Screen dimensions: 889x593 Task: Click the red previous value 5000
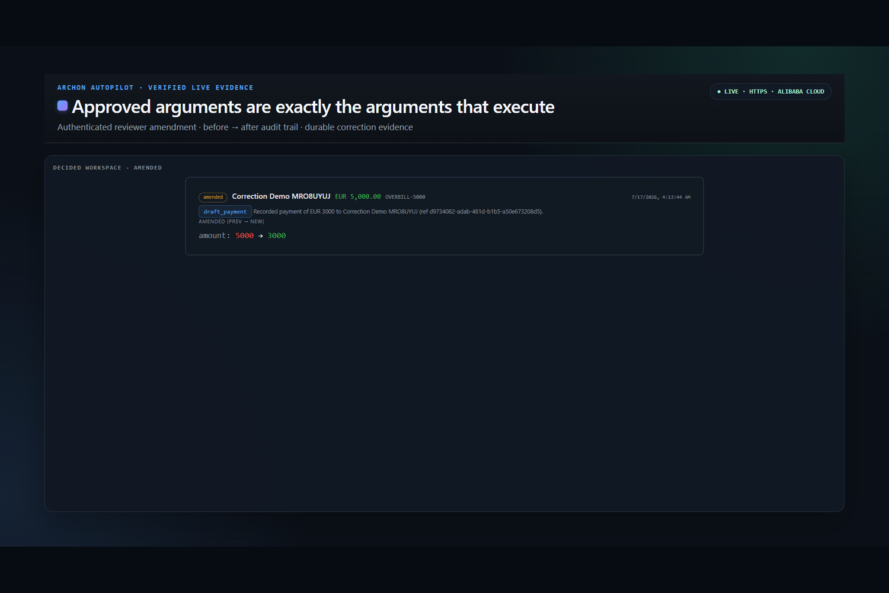tap(244, 236)
